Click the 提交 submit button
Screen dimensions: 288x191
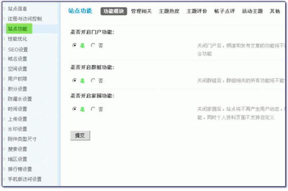tap(80, 136)
